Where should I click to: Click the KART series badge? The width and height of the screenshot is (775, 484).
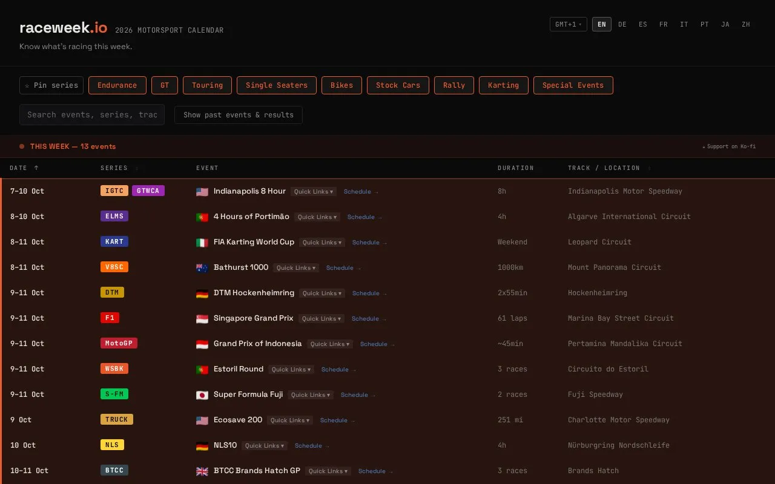[114, 241]
